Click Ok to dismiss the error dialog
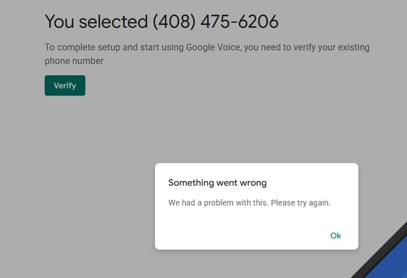407x278 pixels. pos(335,236)
